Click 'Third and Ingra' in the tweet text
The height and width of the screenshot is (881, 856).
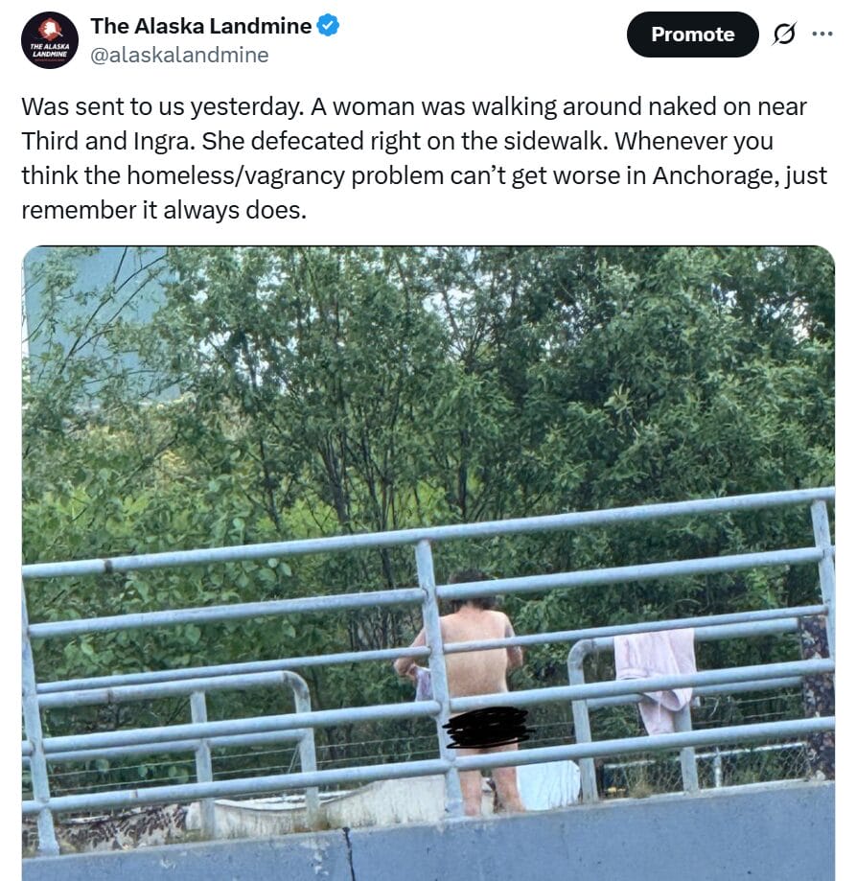tap(108, 141)
